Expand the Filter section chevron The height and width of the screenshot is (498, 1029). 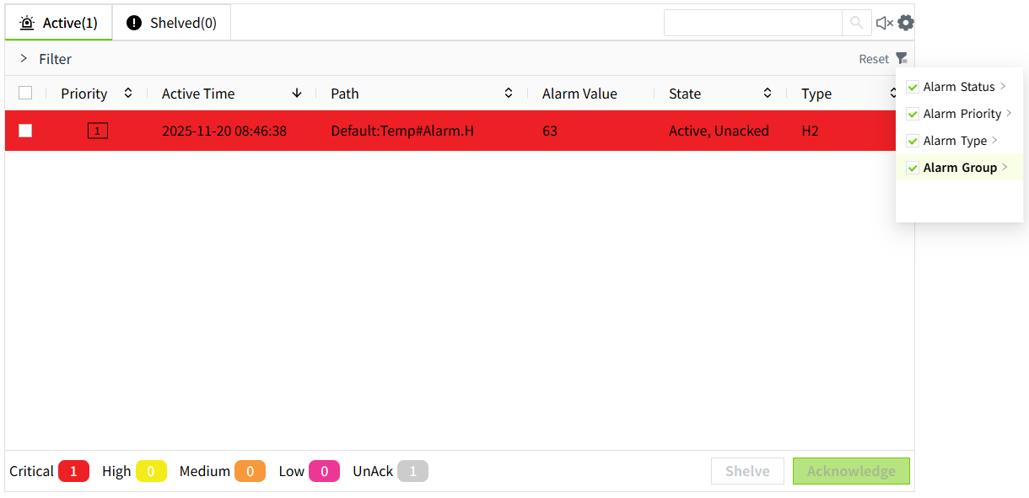coord(24,59)
